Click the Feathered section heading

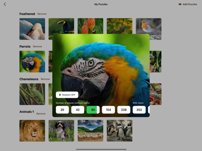pos(27,14)
